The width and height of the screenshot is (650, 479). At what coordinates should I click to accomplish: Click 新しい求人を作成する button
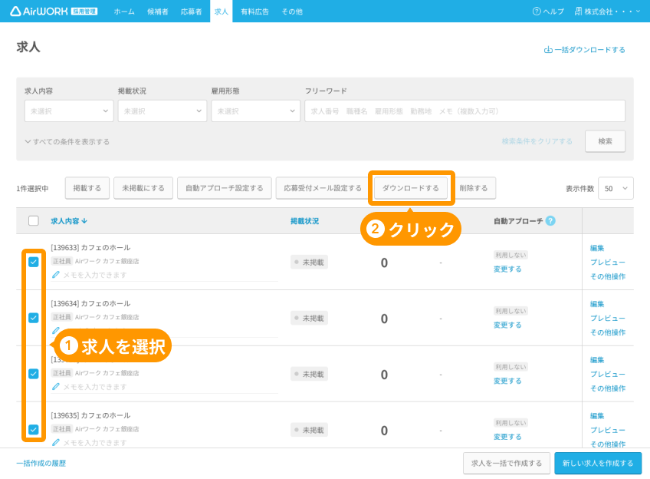tap(598, 463)
